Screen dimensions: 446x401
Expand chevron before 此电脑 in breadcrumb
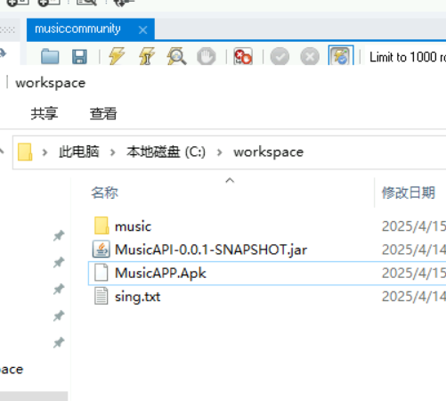pos(45,152)
